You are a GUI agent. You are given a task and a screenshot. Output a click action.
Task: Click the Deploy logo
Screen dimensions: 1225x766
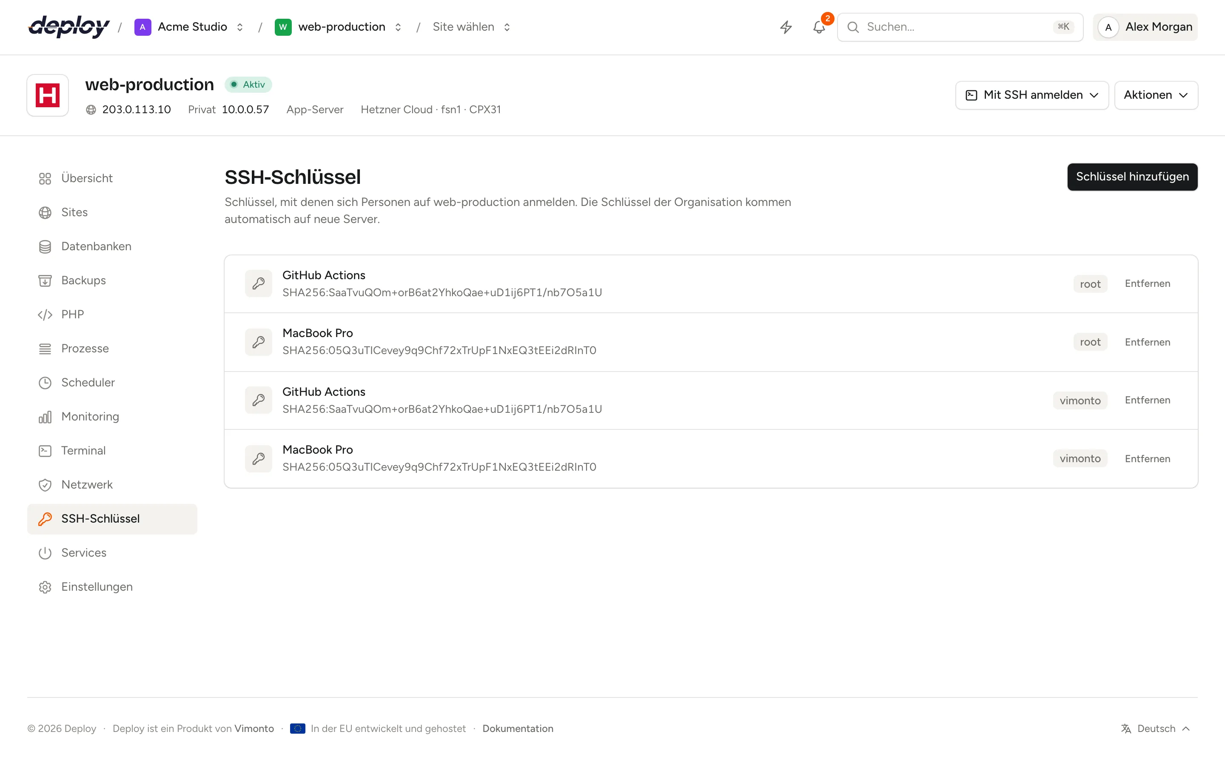(69, 27)
